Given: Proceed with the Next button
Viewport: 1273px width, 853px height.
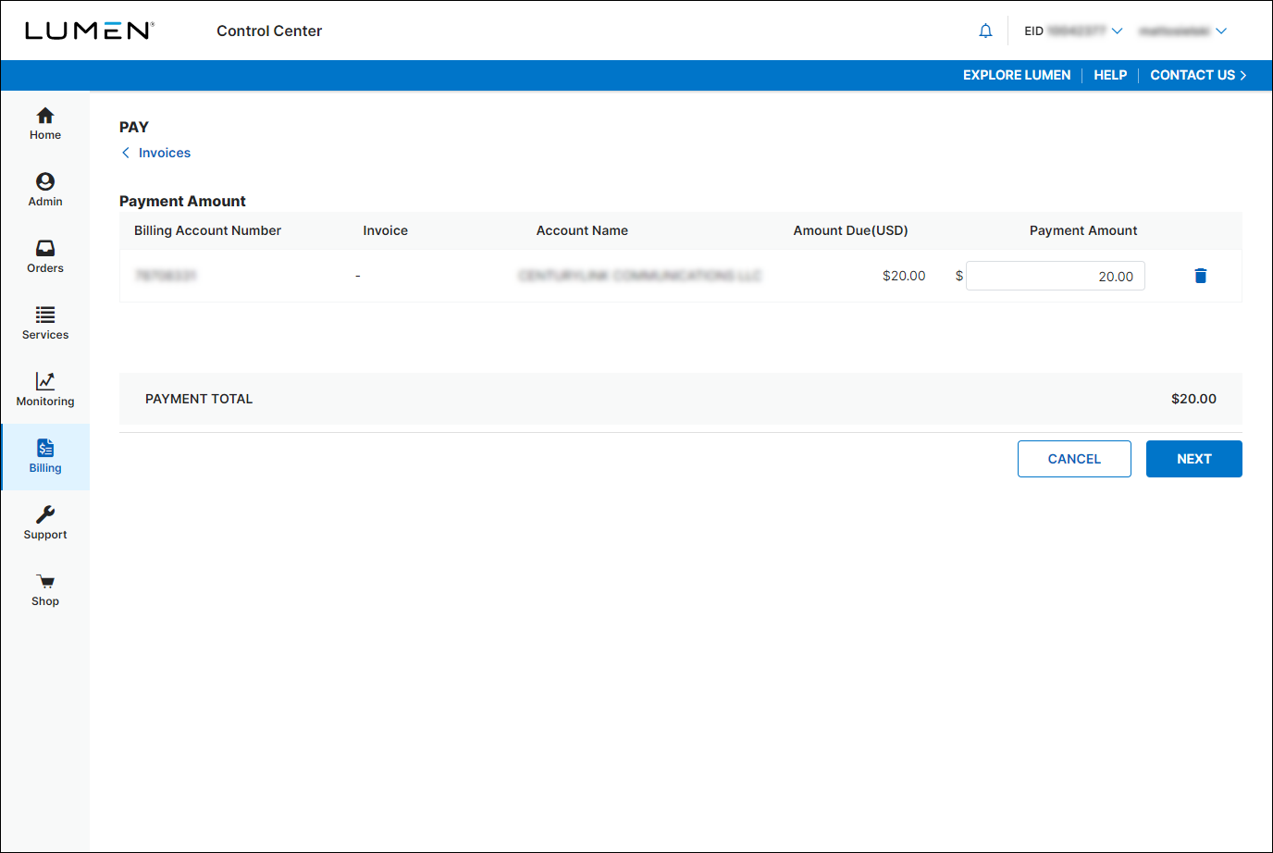Looking at the screenshot, I should (x=1194, y=459).
